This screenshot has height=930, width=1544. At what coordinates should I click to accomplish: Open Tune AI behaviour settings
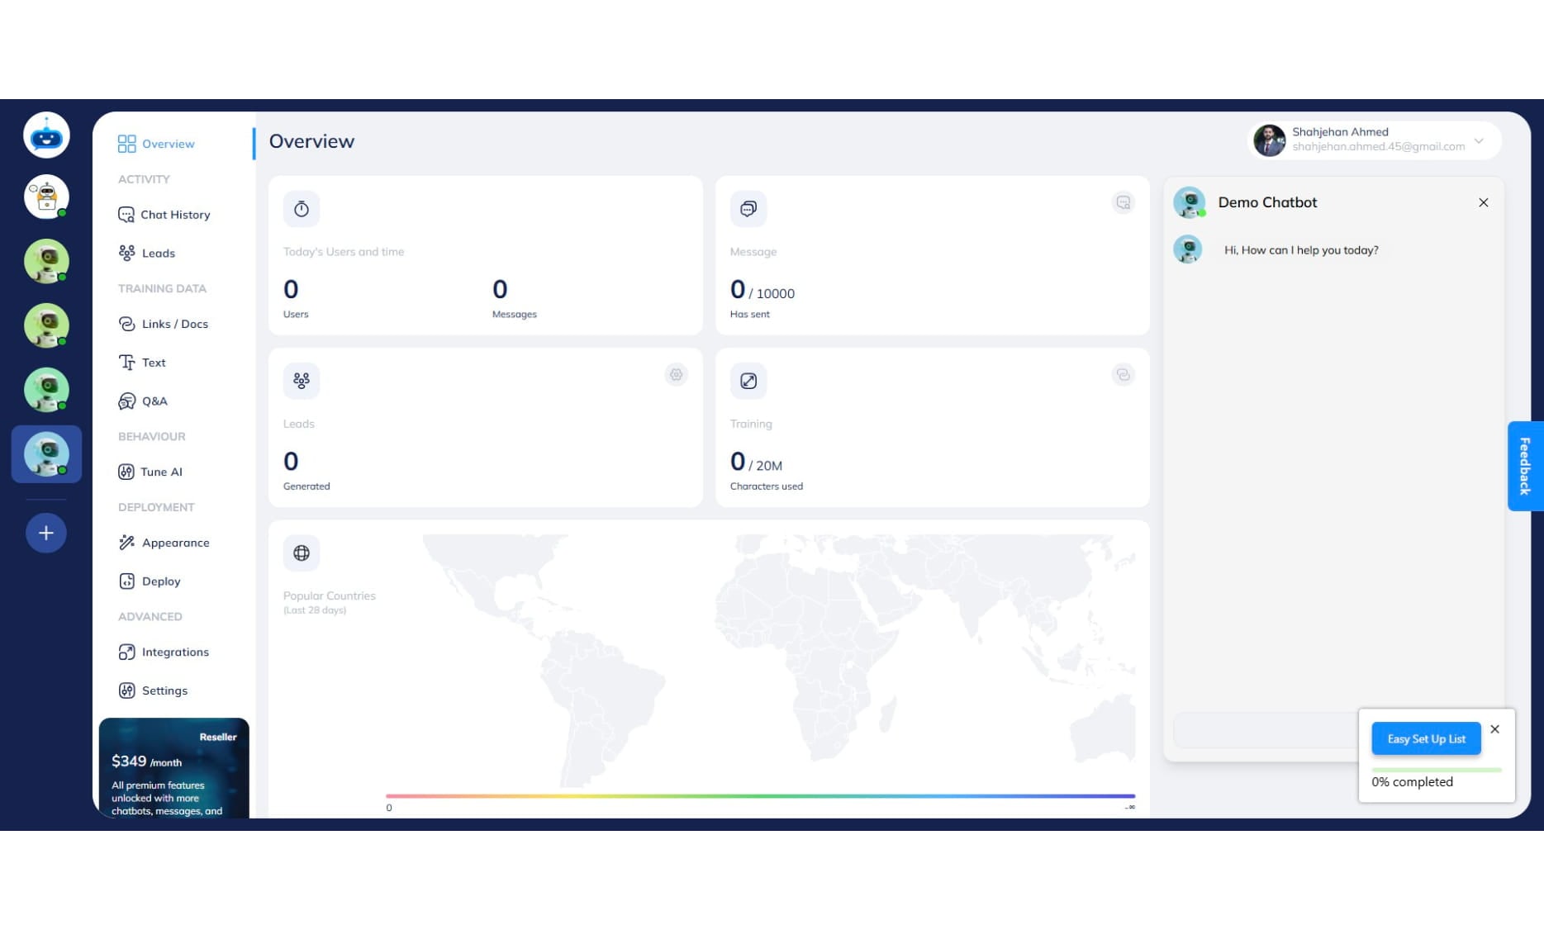click(161, 472)
